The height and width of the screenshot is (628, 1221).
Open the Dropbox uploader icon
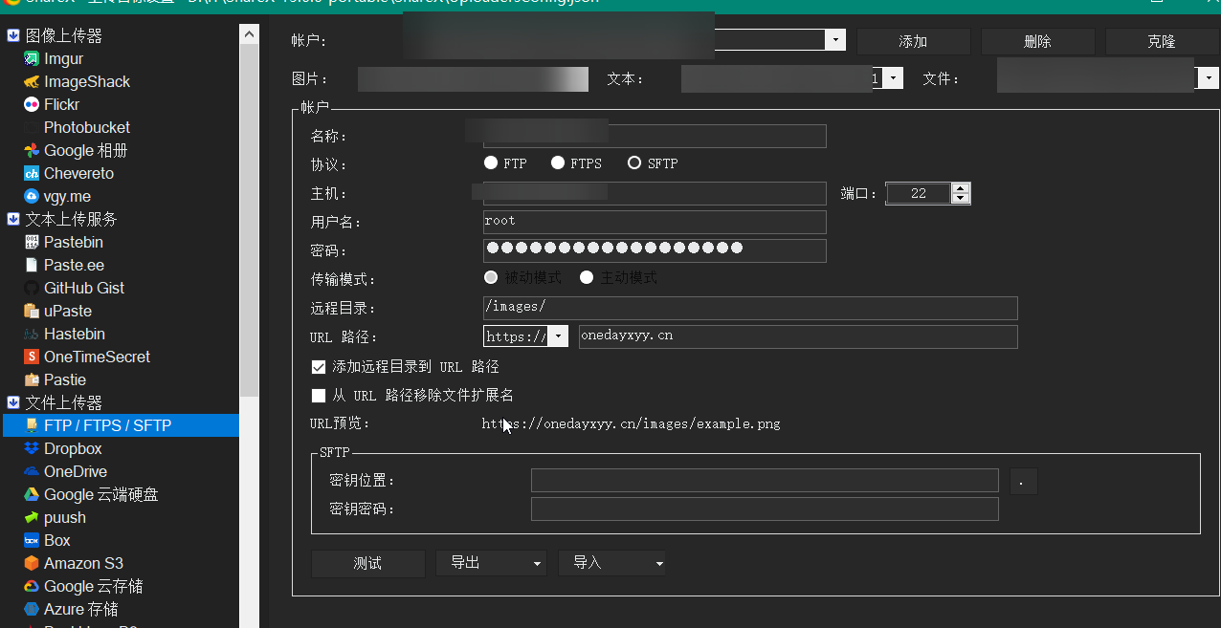pyautogui.click(x=32, y=449)
